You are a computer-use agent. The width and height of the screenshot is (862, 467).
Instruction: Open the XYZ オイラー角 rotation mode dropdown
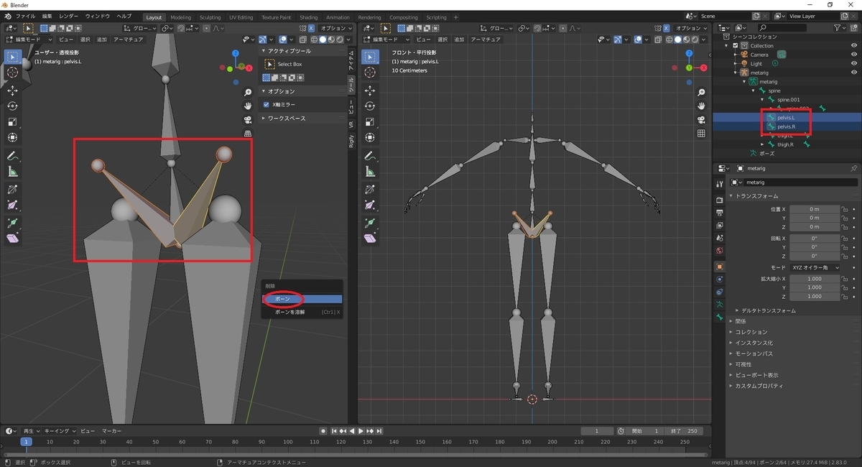815,267
